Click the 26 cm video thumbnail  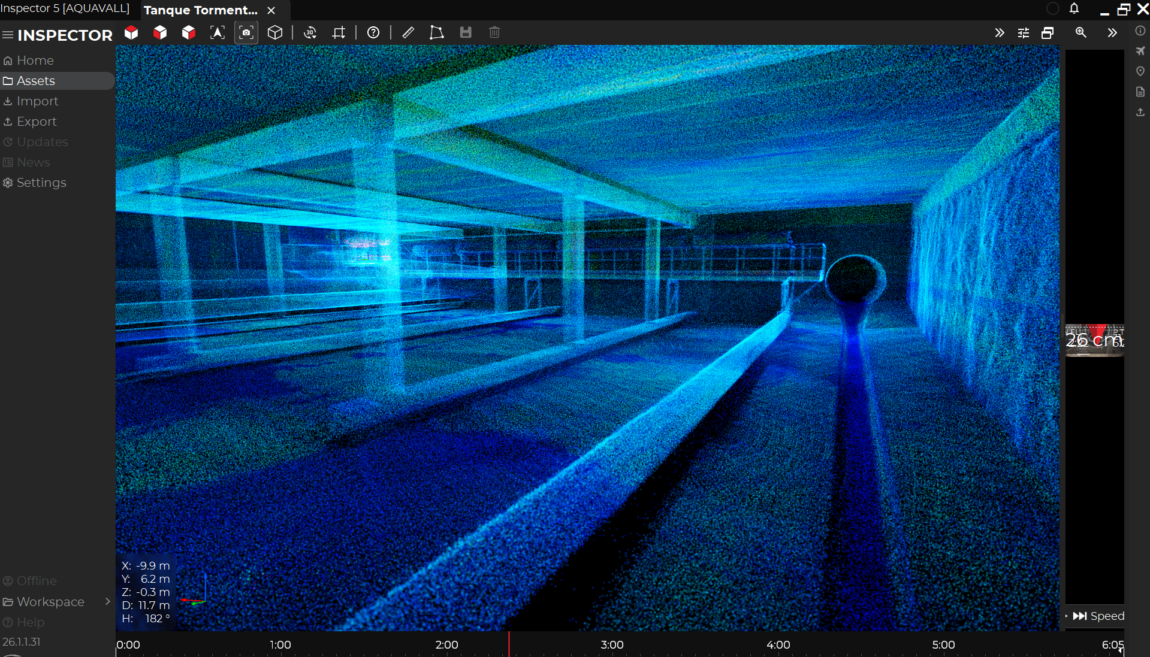1095,340
